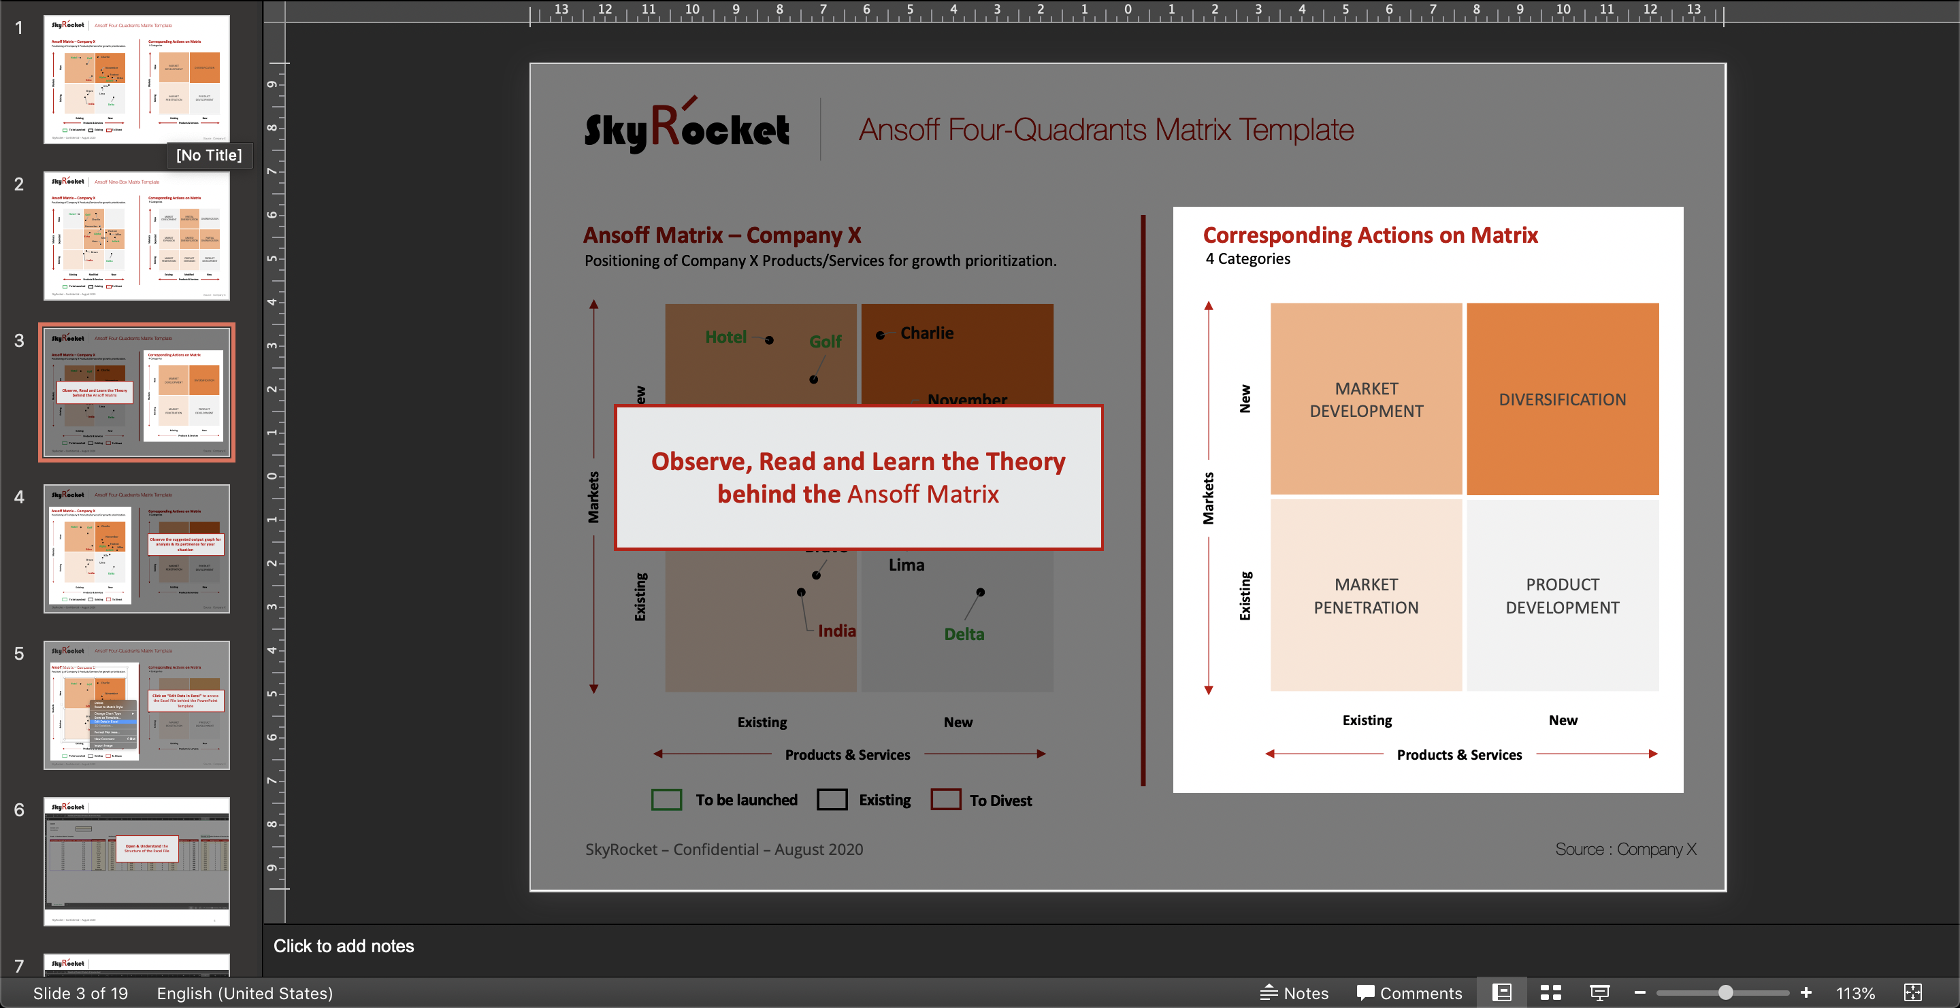This screenshot has width=1960, height=1008.
Task: Click English (United States) language status
Action: point(245,993)
